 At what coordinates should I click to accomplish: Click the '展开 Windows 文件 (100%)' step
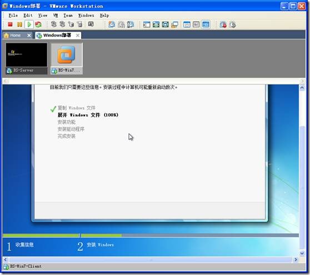(88, 115)
